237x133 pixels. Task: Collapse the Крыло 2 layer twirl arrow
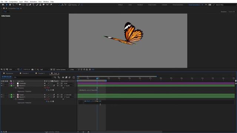10,86
